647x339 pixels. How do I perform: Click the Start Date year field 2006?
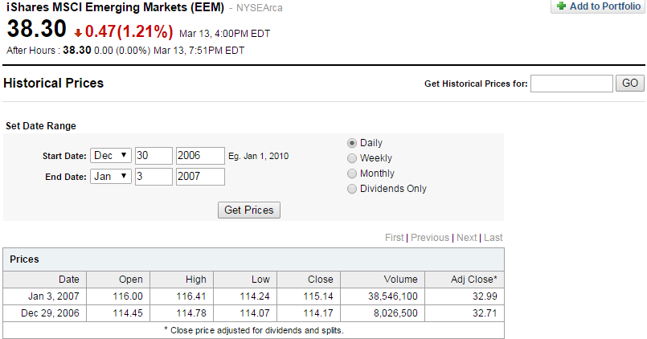200,156
